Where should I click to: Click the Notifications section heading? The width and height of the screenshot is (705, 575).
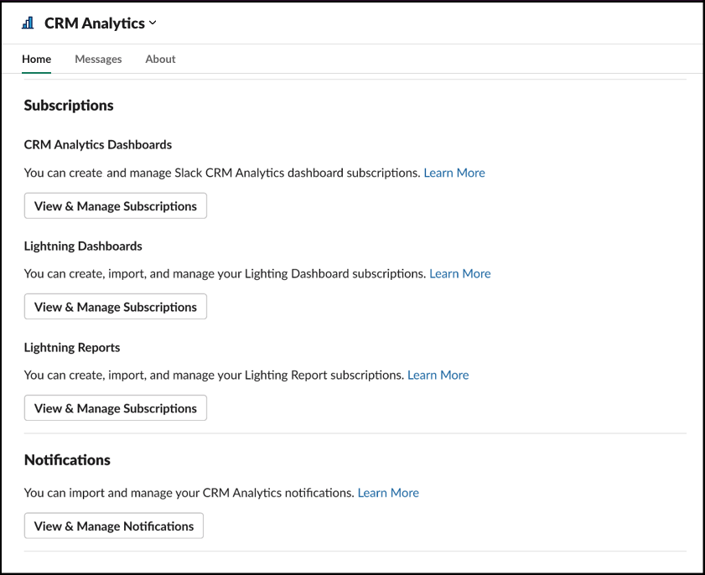67,459
